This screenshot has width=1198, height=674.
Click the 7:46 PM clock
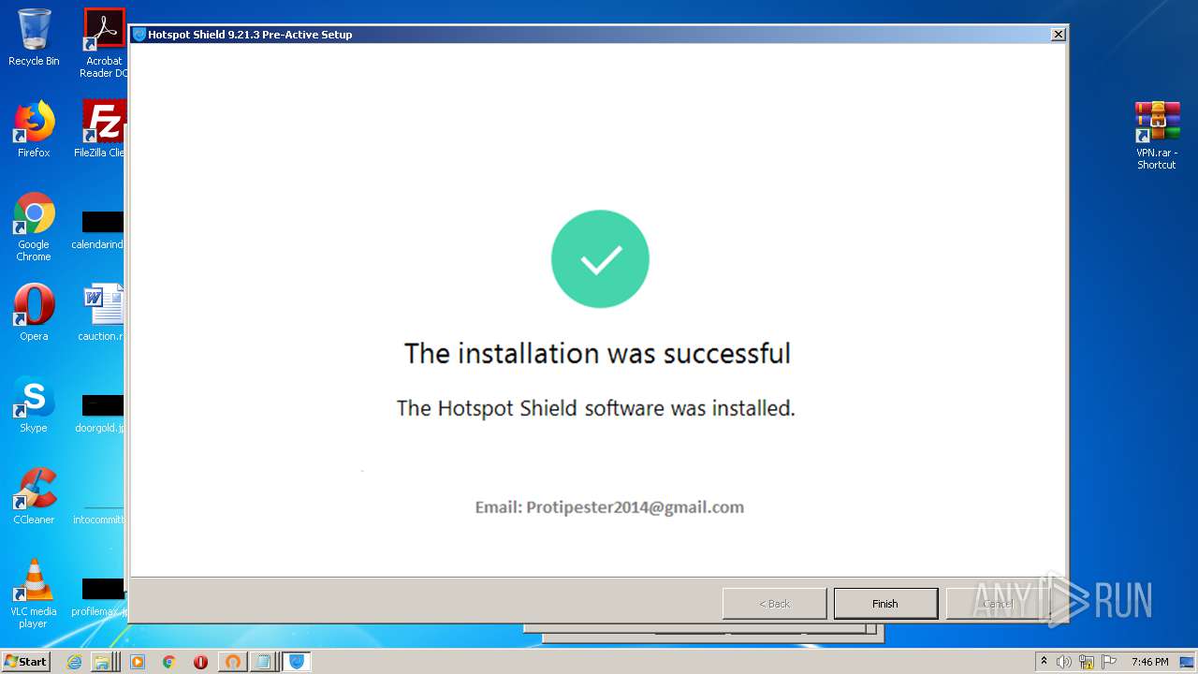coord(1149,662)
